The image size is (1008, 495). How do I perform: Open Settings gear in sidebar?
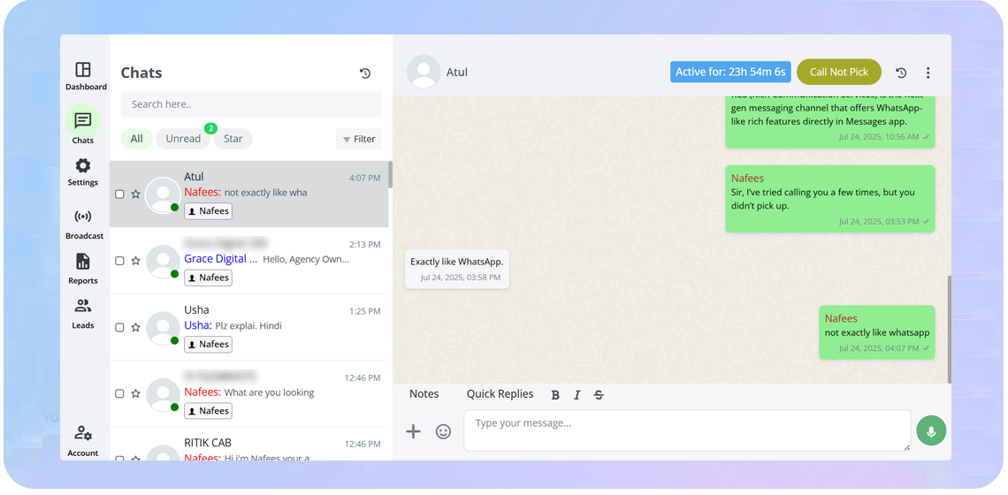coord(83,166)
